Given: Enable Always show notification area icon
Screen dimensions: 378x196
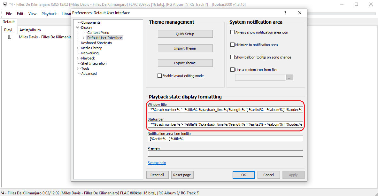Looking at the screenshot, I should pyautogui.click(x=233, y=32).
